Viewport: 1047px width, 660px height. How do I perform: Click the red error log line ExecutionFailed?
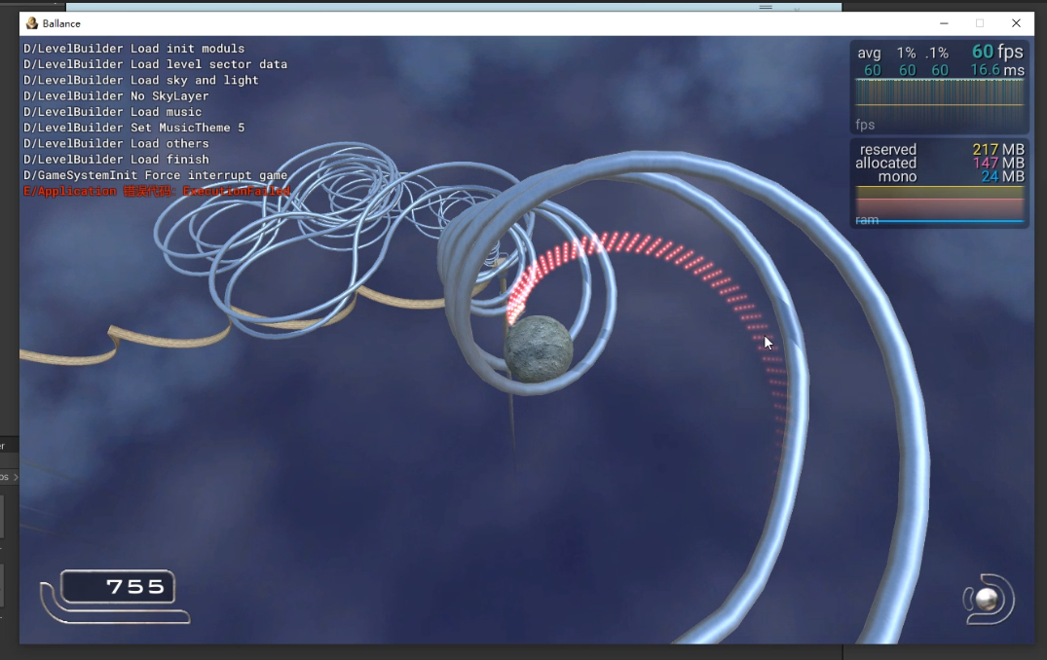point(157,192)
